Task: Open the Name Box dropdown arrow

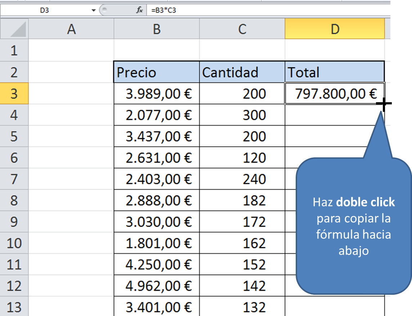Action: (x=94, y=10)
